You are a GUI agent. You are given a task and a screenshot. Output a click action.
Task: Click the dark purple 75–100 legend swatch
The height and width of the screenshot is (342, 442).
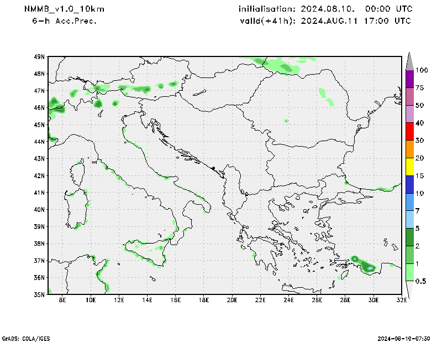click(x=409, y=79)
